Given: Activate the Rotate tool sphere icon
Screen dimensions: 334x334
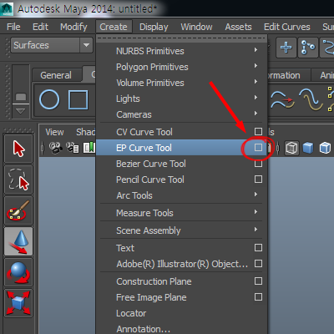Looking at the screenshot, I should point(18,272).
